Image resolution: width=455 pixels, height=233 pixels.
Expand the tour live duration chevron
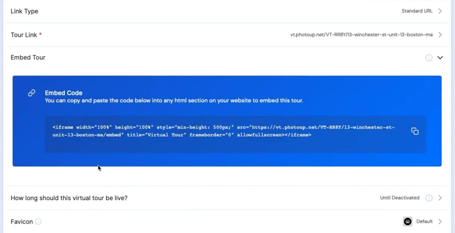(440, 198)
